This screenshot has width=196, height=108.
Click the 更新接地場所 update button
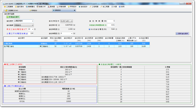(x=182, y=34)
